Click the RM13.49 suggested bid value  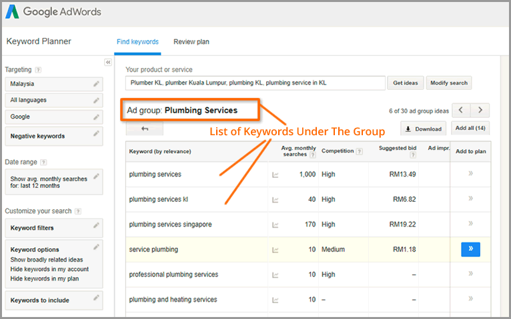tap(402, 174)
